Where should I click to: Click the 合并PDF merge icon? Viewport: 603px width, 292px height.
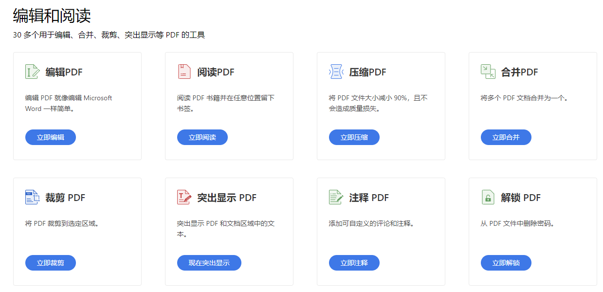click(x=488, y=72)
